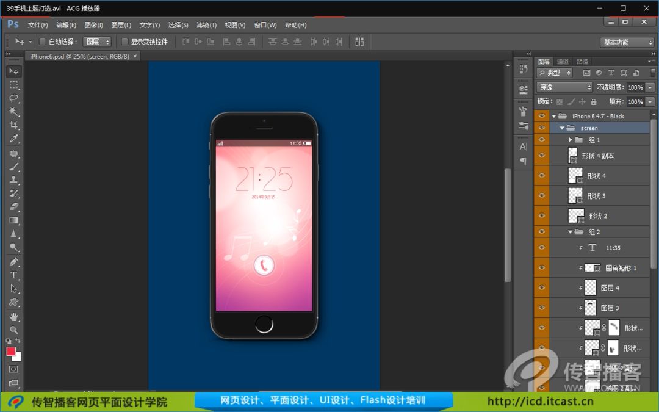Viewport: 659px width, 412px height.
Task: Enable the 自动选择 checkbox
Action: tap(43, 42)
